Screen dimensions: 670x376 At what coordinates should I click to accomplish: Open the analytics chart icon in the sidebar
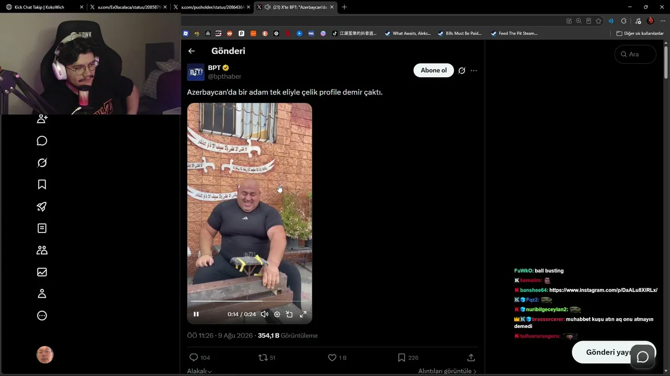(42, 272)
